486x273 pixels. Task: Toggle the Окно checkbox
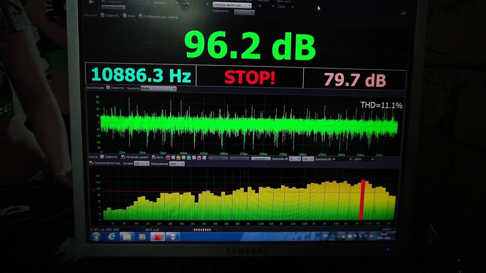pos(125,16)
